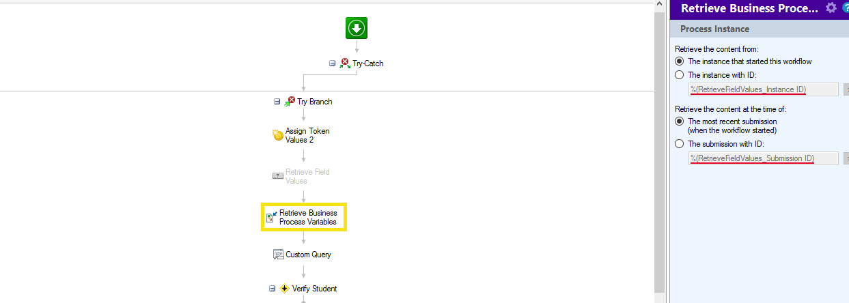Click the Submission ID token field
The height and width of the screenshot is (303, 849).
(x=763, y=158)
